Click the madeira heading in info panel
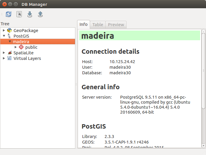Viewport: 206px width, 155px height. [x=98, y=36]
